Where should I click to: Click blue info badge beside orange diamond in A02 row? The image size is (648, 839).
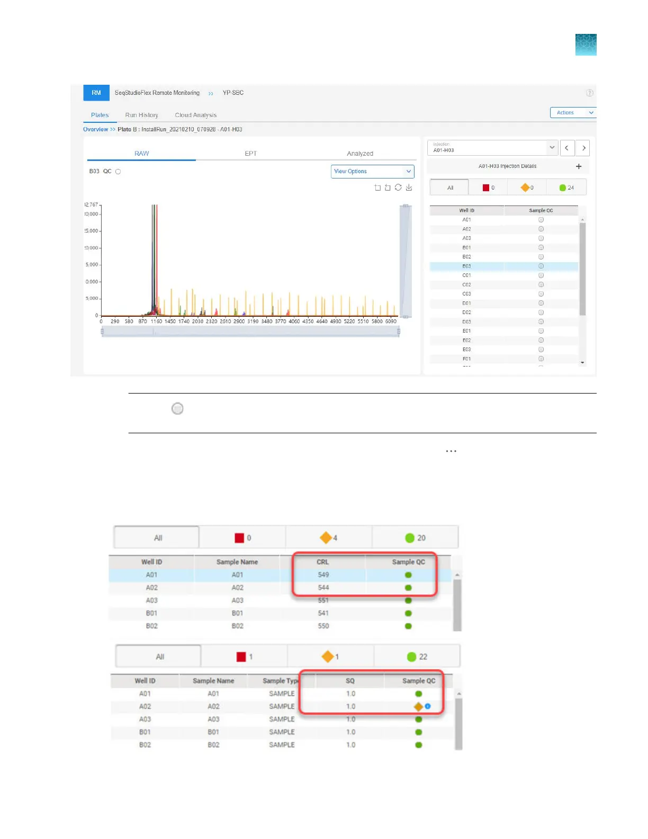pos(427,706)
